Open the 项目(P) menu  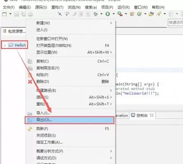(107, 7)
